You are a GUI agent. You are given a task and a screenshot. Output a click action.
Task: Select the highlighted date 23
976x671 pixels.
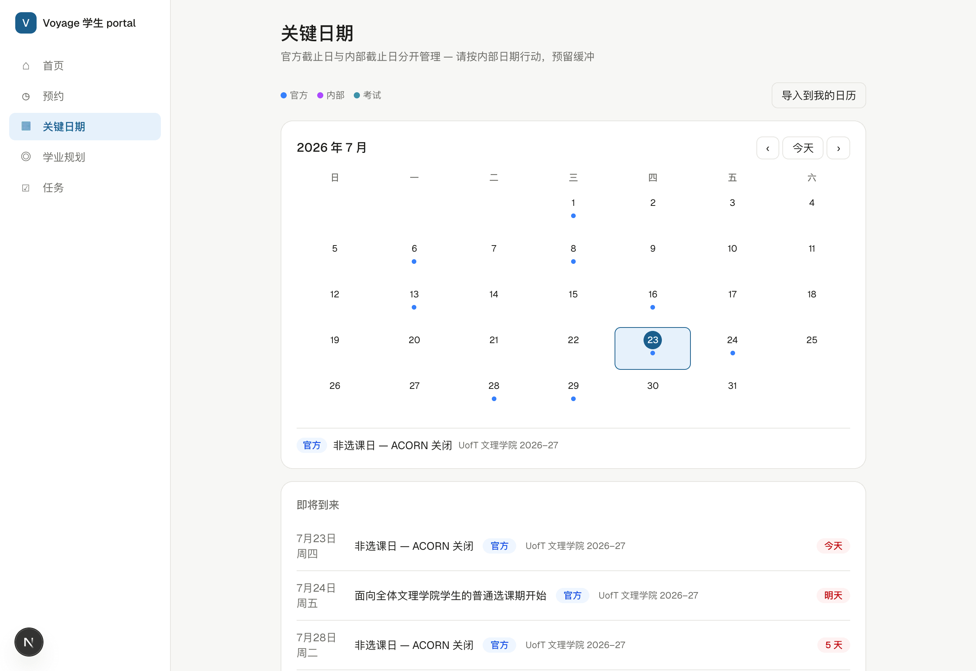point(652,348)
